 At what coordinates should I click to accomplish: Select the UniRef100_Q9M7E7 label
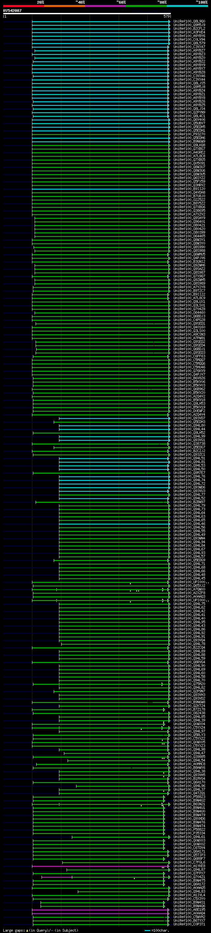pos(189,473)
